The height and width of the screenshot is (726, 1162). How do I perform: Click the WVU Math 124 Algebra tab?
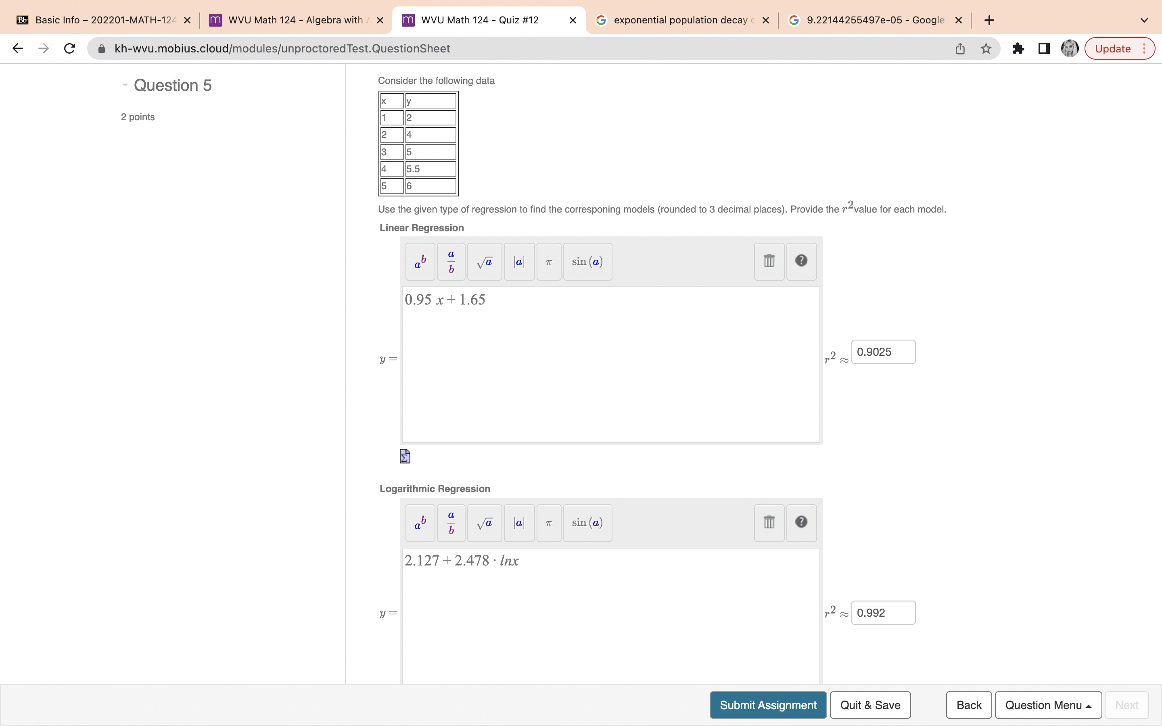pos(296,19)
